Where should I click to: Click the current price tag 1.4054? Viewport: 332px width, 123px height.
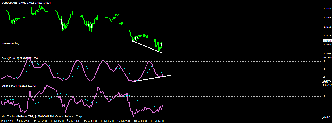[x=326, y=41]
